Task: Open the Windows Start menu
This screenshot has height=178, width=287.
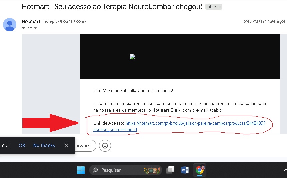Action: click(x=81, y=170)
